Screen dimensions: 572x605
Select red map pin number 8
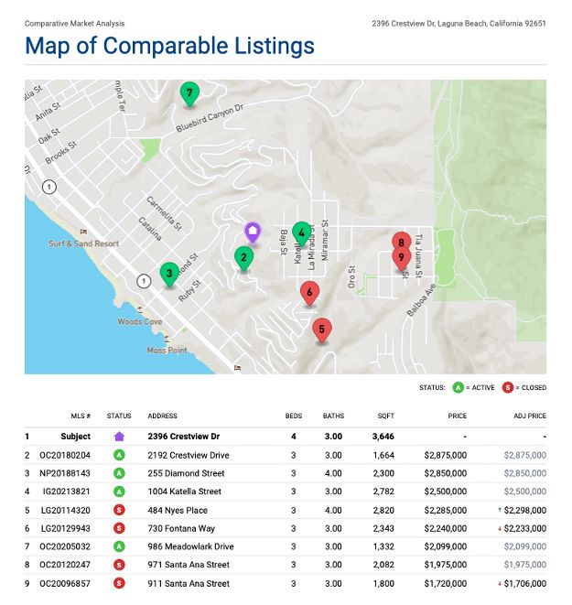[x=400, y=243]
